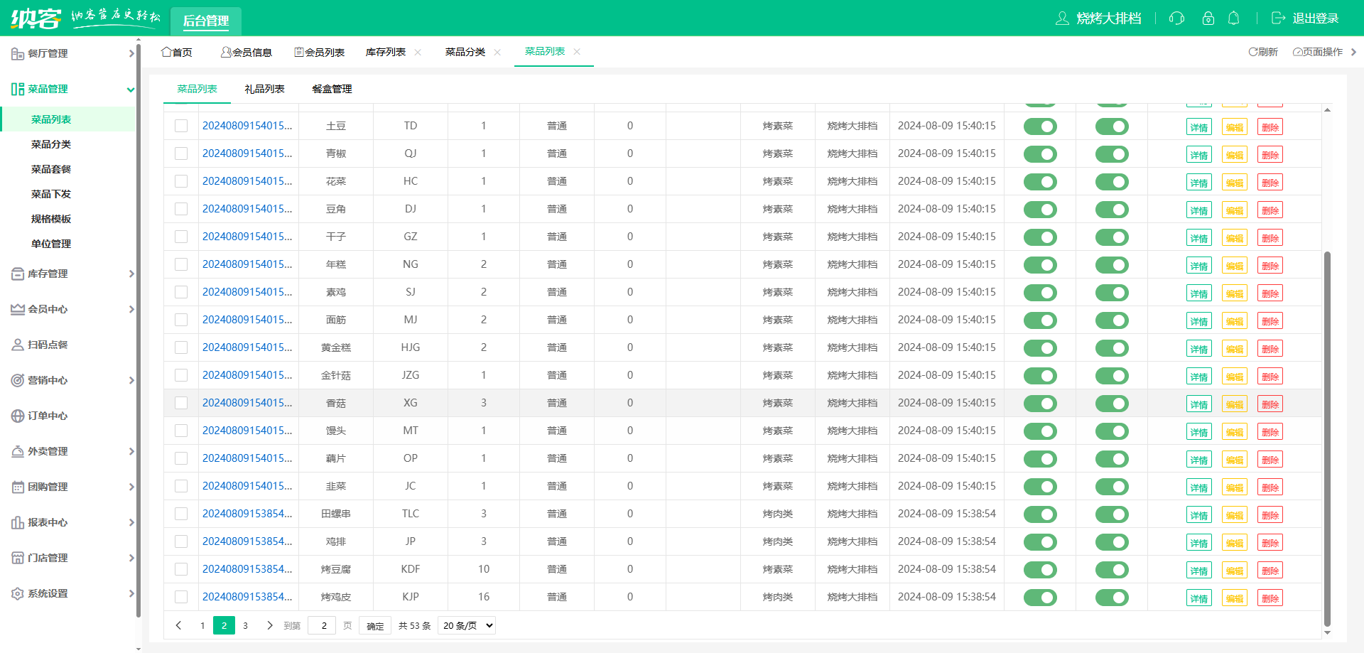Open the 20 条/页 page size dropdown
This screenshot has width=1364, height=653.
click(466, 626)
